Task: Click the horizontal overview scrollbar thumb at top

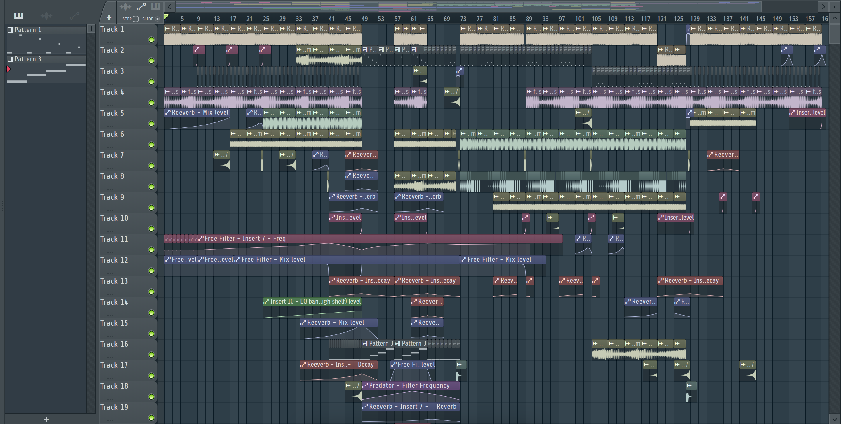Action: [469, 6]
